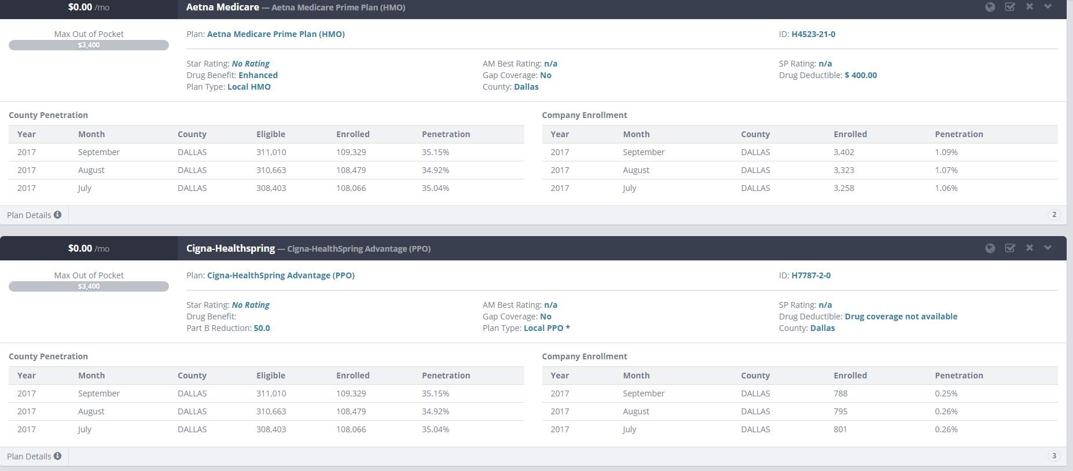Click Aetna's company penetration value 1.06%
The width and height of the screenshot is (1073, 471).
pos(946,188)
